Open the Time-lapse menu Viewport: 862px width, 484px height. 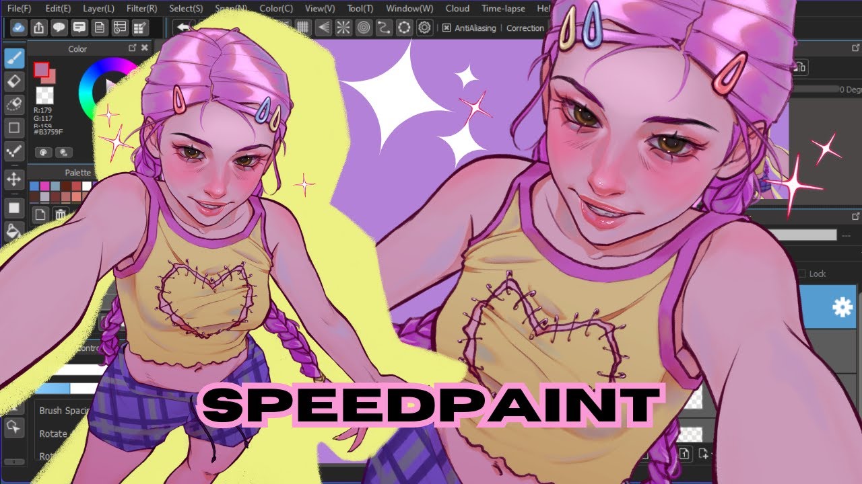[504, 9]
